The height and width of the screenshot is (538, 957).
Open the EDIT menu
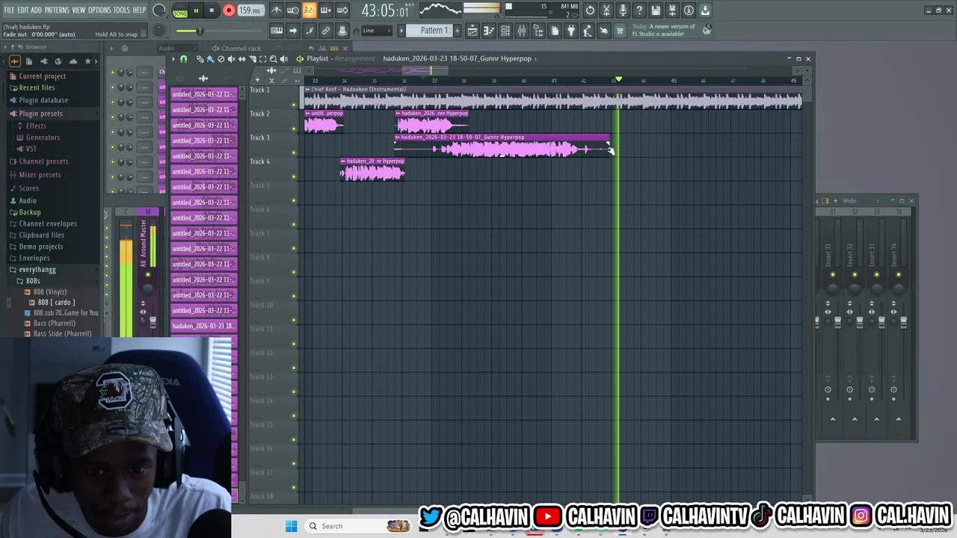[x=23, y=10]
